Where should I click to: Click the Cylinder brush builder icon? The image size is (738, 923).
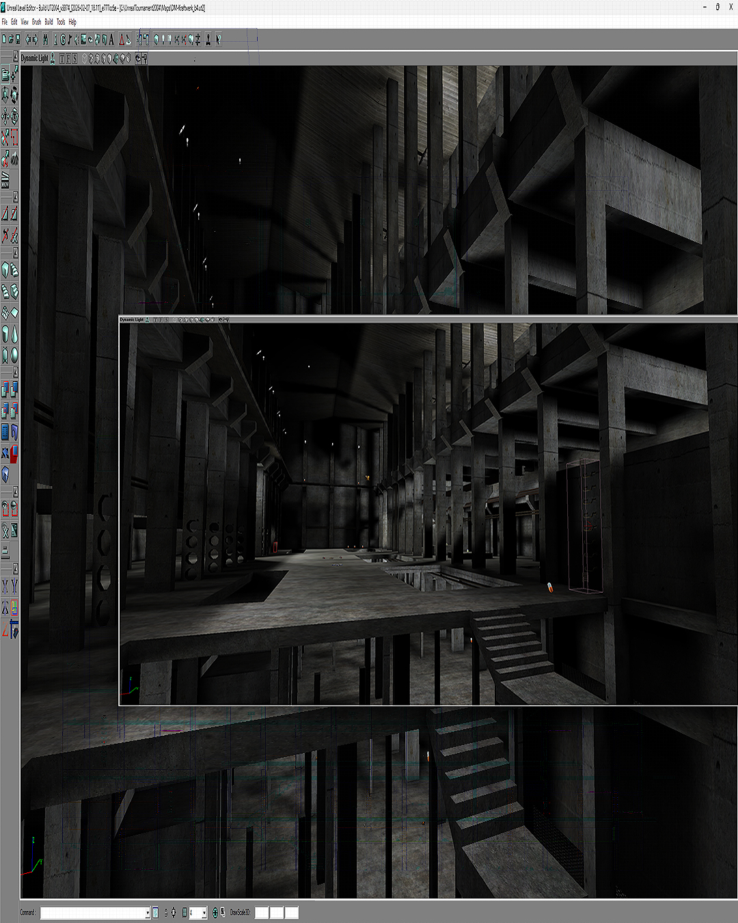[x=5, y=334]
